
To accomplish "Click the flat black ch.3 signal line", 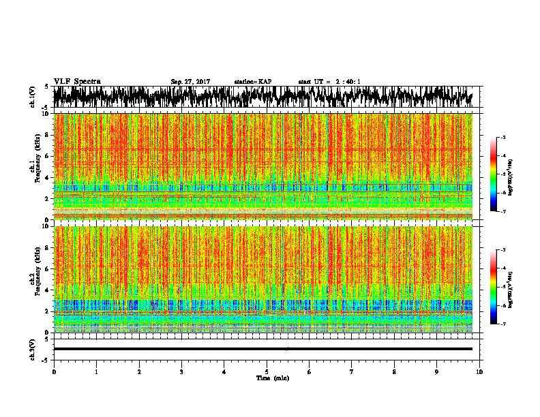I will point(262,349).
